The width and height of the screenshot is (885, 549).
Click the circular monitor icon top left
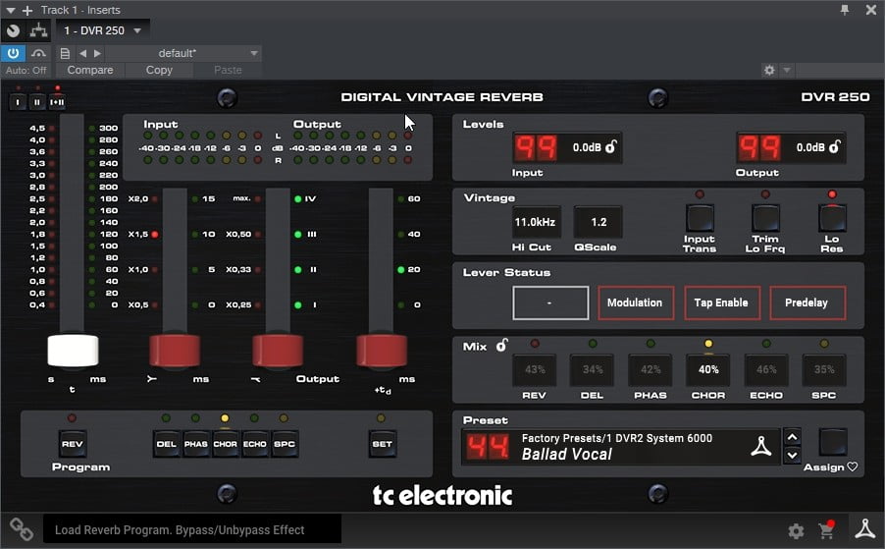click(x=13, y=30)
